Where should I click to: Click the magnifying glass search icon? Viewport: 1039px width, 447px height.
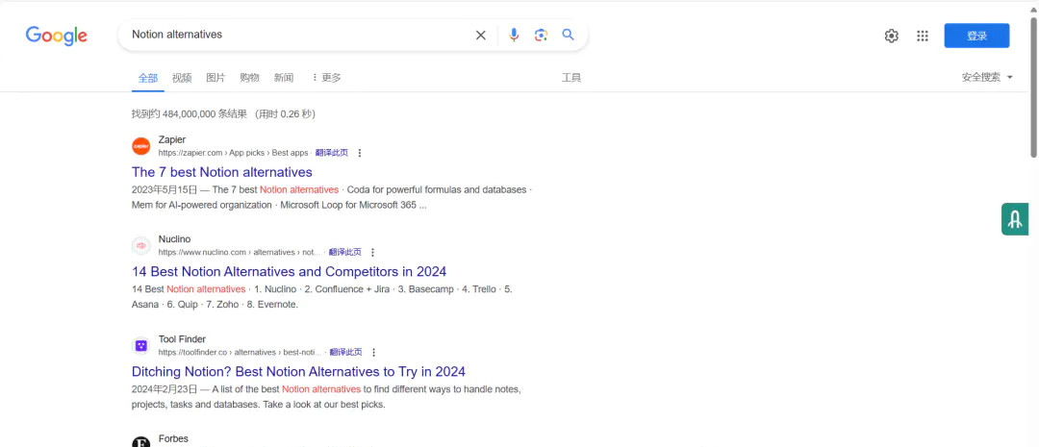568,35
